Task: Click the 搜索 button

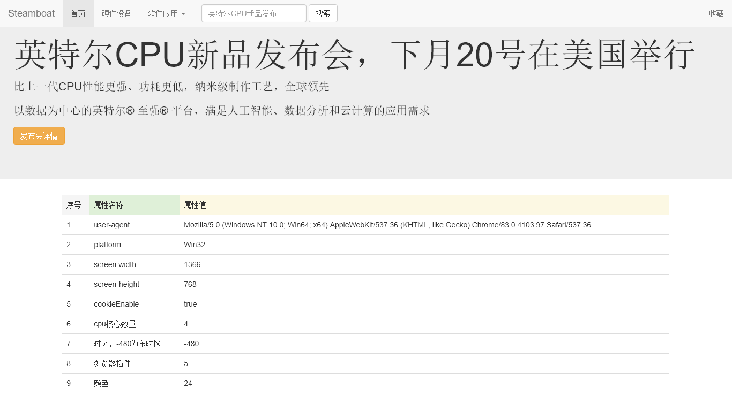Action: click(323, 13)
